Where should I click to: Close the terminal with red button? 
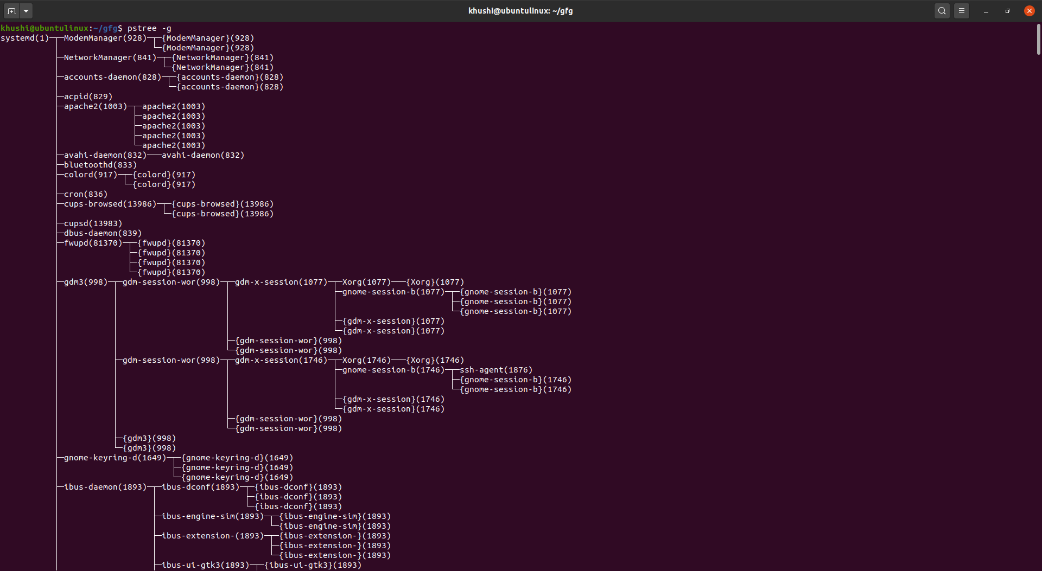[x=1030, y=11]
